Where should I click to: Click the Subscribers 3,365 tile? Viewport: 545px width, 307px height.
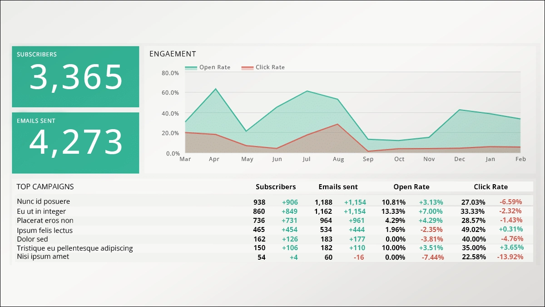coord(75,76)
